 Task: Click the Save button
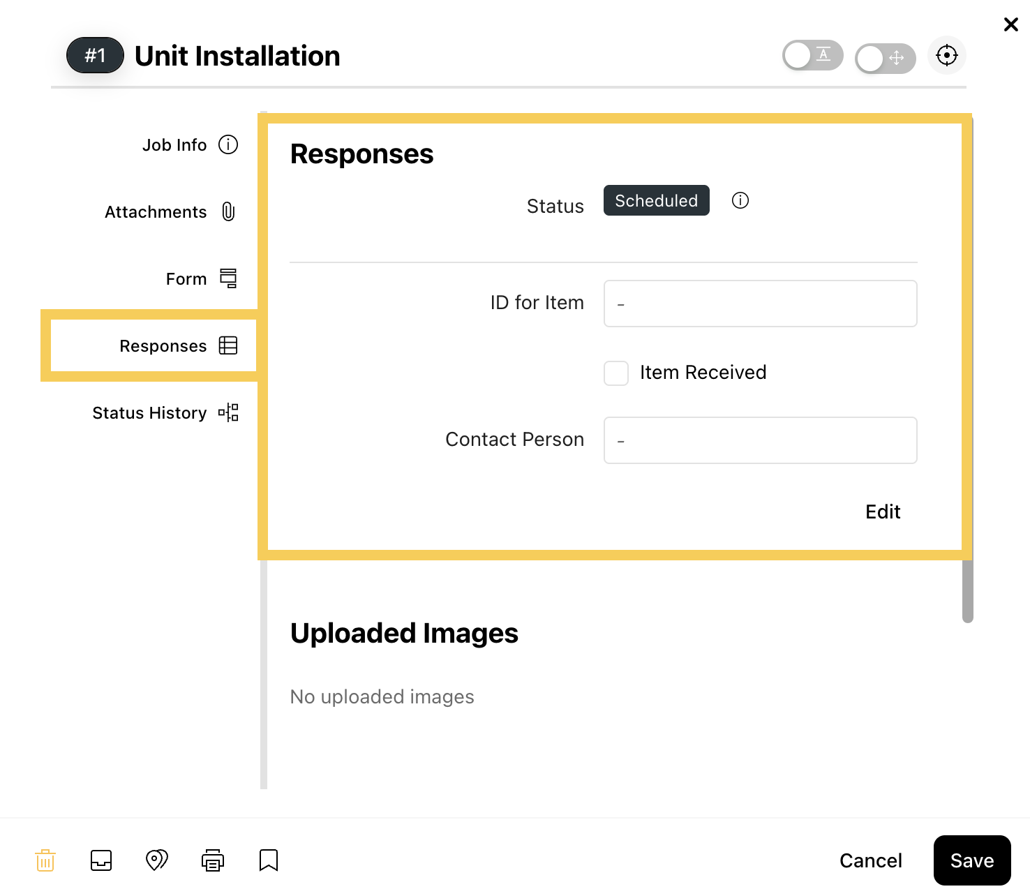972,860
